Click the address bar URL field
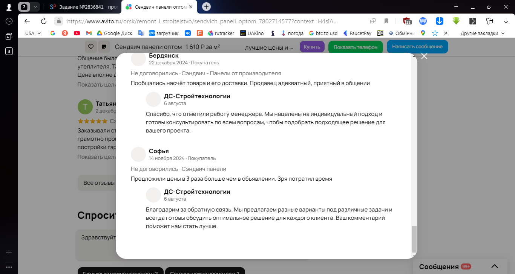This screenshot has width=515, height=274. coord(202,21)
